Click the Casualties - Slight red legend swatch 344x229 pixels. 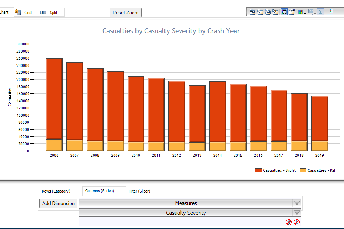tap(258, 170)
